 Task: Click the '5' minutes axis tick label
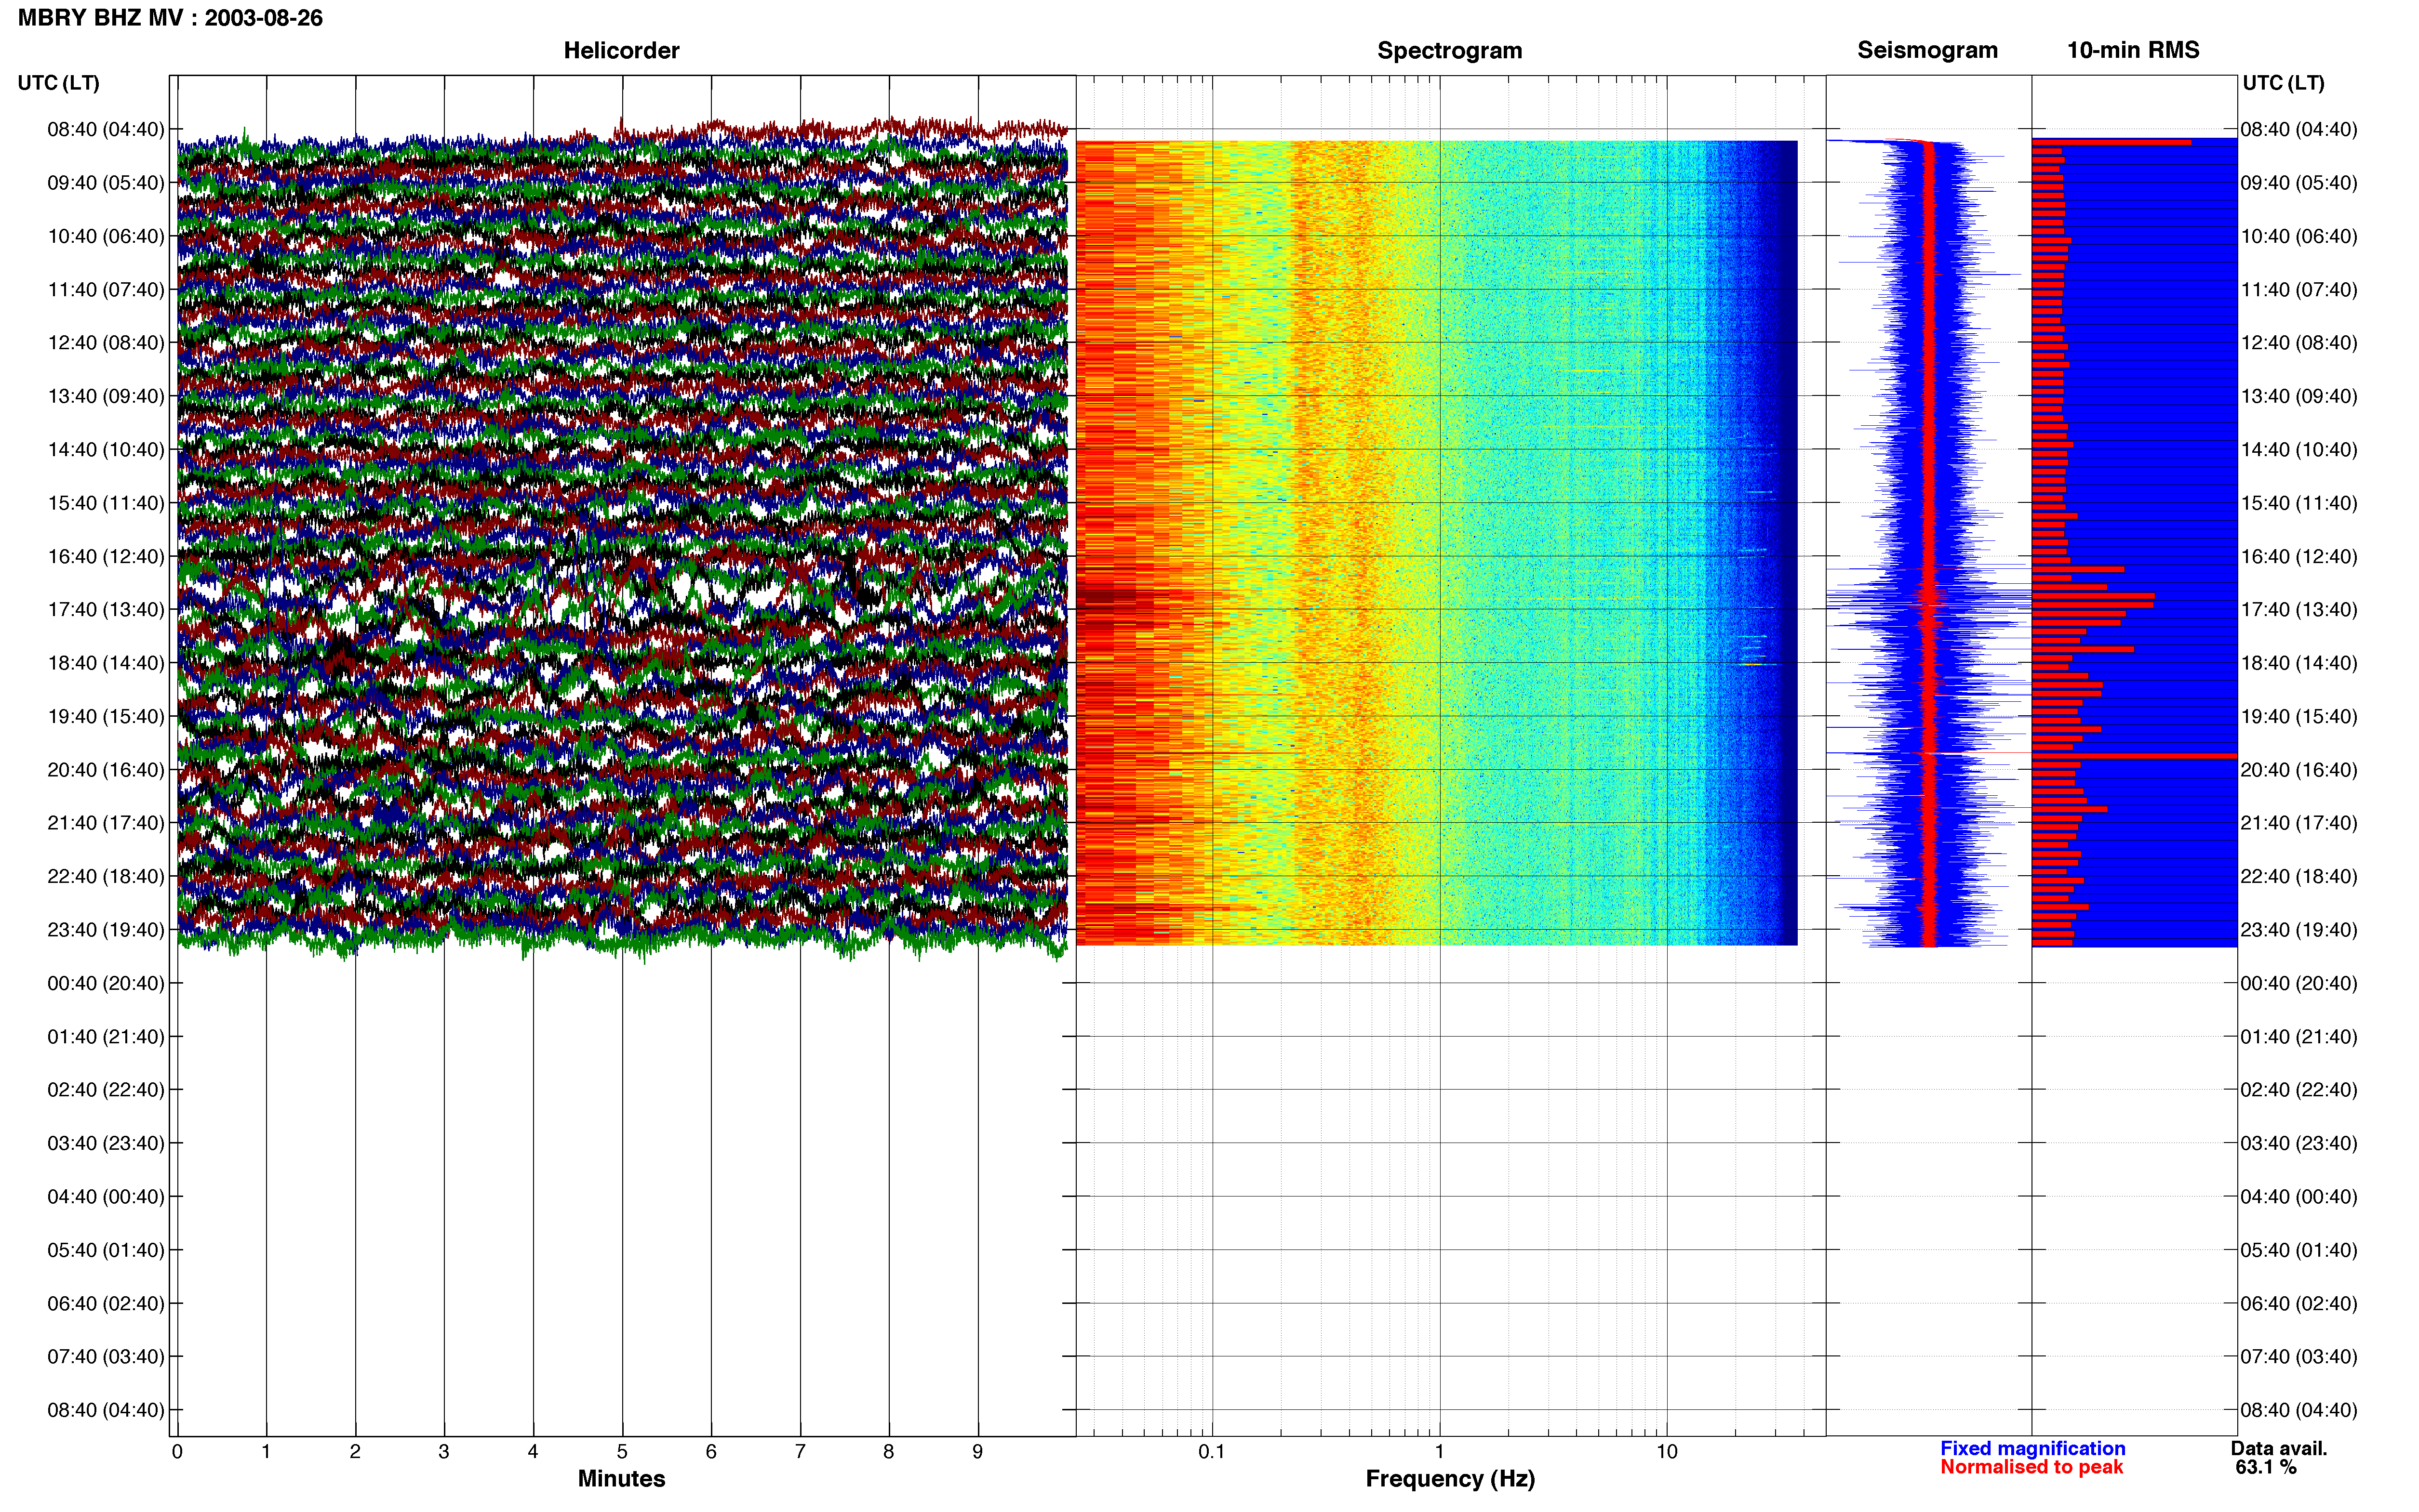pyautogui.click(x=622, y=1452)
